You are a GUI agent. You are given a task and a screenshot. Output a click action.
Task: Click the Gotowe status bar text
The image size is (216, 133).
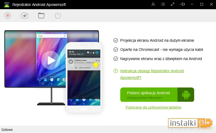[7, 130]
